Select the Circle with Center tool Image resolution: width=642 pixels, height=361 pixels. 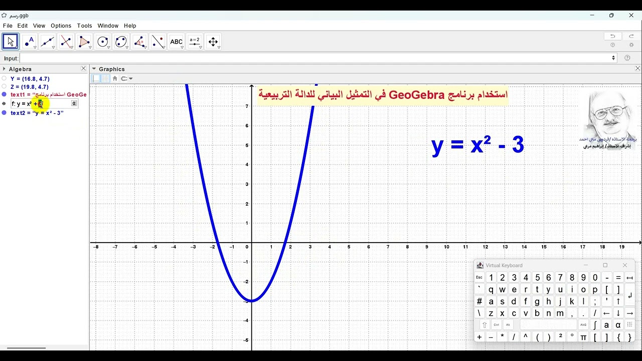click(x=103, y=42)
